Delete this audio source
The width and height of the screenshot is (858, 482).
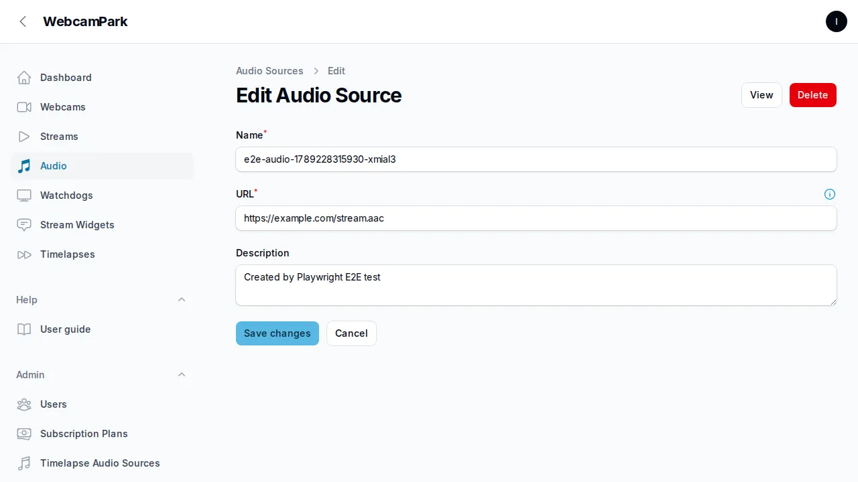(x=813, y=95)
